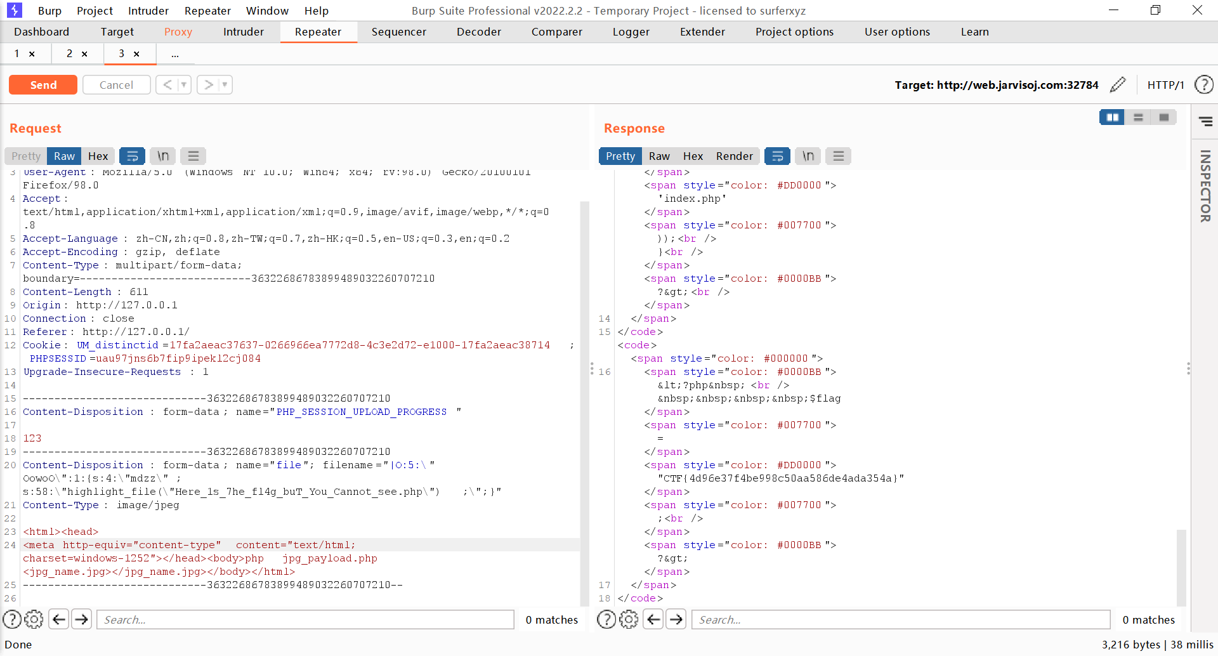Switch Request view to Hex
The height and width of the screenshot is (656, 1218).
(x=98, y=156)
